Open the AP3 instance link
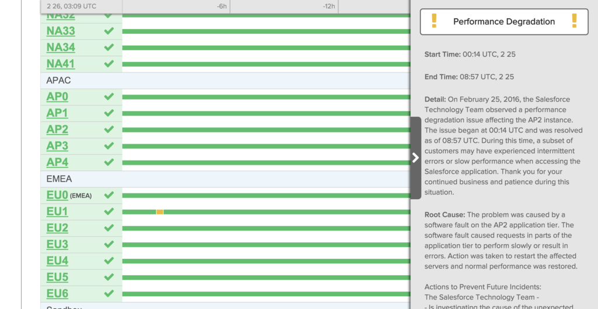Viewport: 598px width, 309px height. pos(57,146)
